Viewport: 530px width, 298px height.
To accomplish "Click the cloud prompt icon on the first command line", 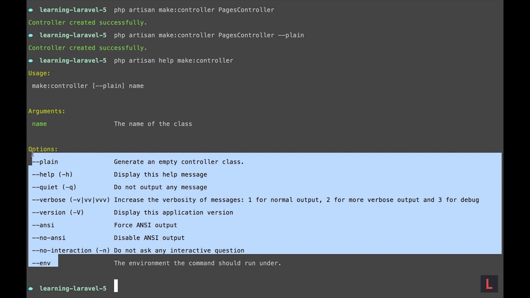I will [31, 10].
